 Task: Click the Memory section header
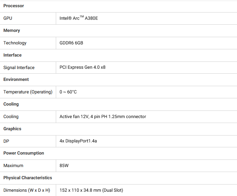pyautogui.click(x=12, y=31)
